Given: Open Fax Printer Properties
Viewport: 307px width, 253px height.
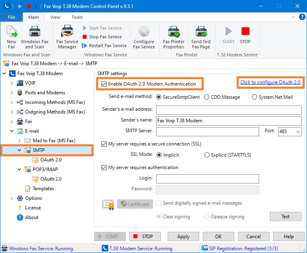Looking at the screenshot, I should click(174, 37).
